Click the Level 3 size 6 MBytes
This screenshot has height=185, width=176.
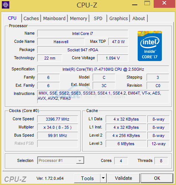pos(126,144)
